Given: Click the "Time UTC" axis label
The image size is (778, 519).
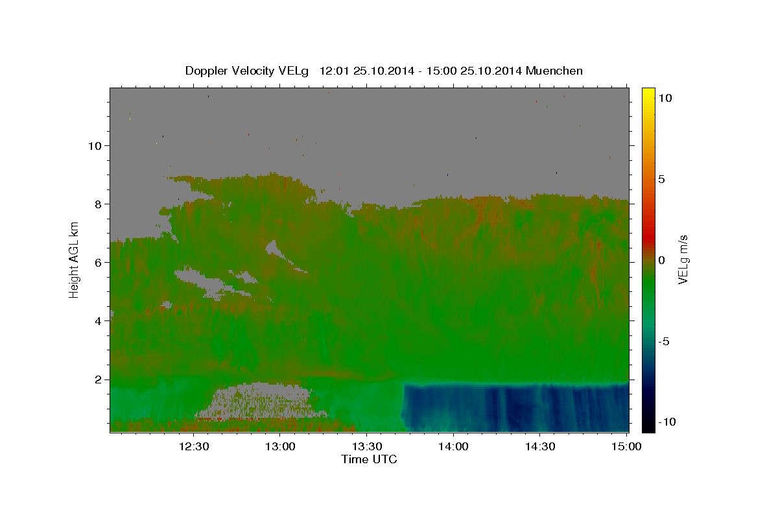Looking at the screenshot, I should point(369,459).
